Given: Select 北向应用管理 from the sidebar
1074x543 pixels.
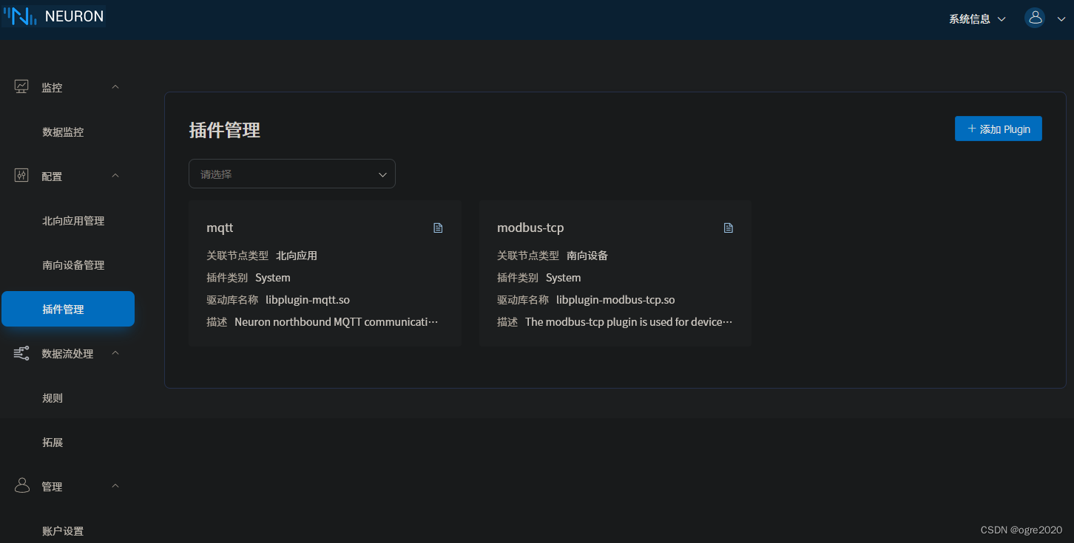Looking at the screenshot, I should [74, 220].
